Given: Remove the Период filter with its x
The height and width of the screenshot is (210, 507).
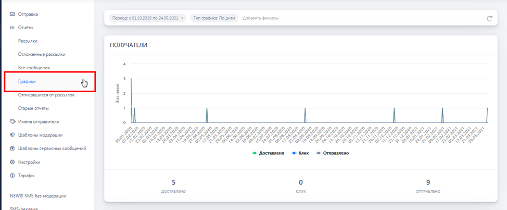Looking at the screenshot, I should 182,18.
